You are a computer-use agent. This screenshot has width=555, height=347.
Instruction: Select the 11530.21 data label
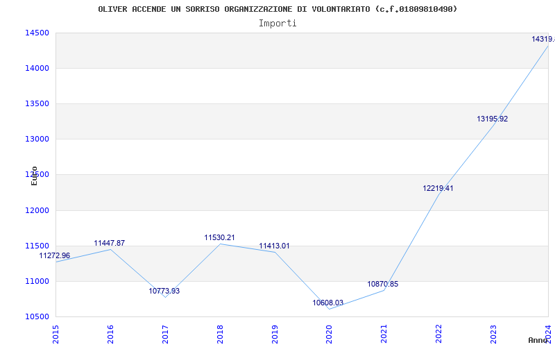(219, 238)
